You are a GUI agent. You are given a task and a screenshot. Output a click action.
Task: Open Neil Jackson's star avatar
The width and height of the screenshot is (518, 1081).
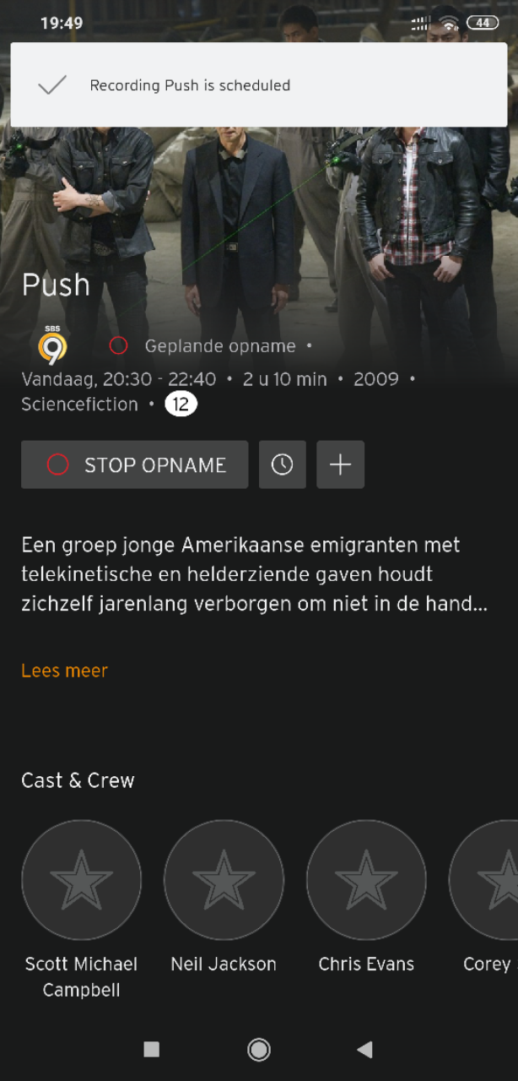click(224, 880)
